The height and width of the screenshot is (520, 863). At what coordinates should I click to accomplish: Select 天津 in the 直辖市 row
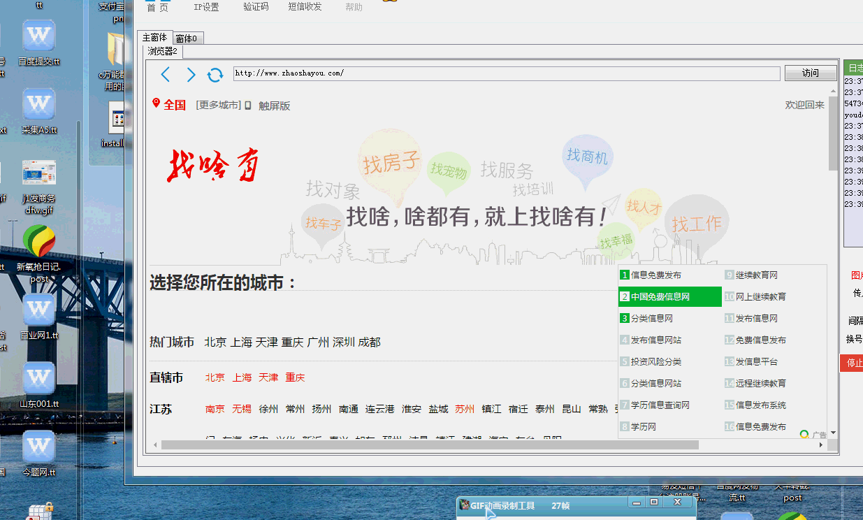point(268,377)
